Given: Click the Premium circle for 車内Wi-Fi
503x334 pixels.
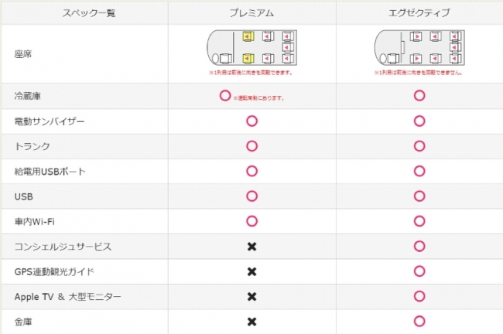Looking at the screenshot, I should 251,221.
